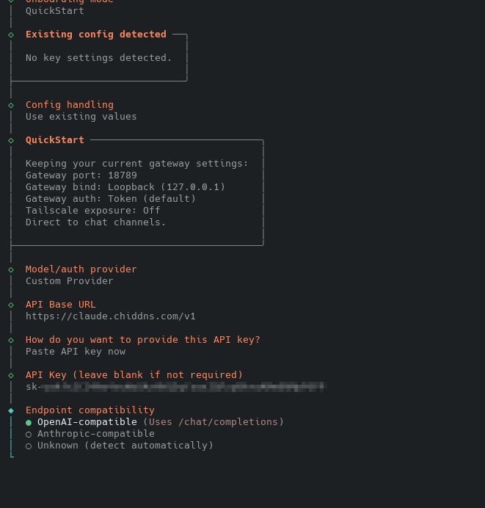Image resolution: width=485 pixels, height=508 pixels.
Task: Click the diamond marker beside Config handling
Action: tap(11, 105)
